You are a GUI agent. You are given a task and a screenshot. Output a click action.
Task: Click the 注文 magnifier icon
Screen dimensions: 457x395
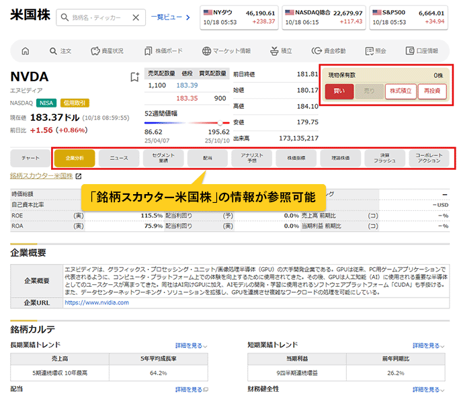(x=53, y=51)
